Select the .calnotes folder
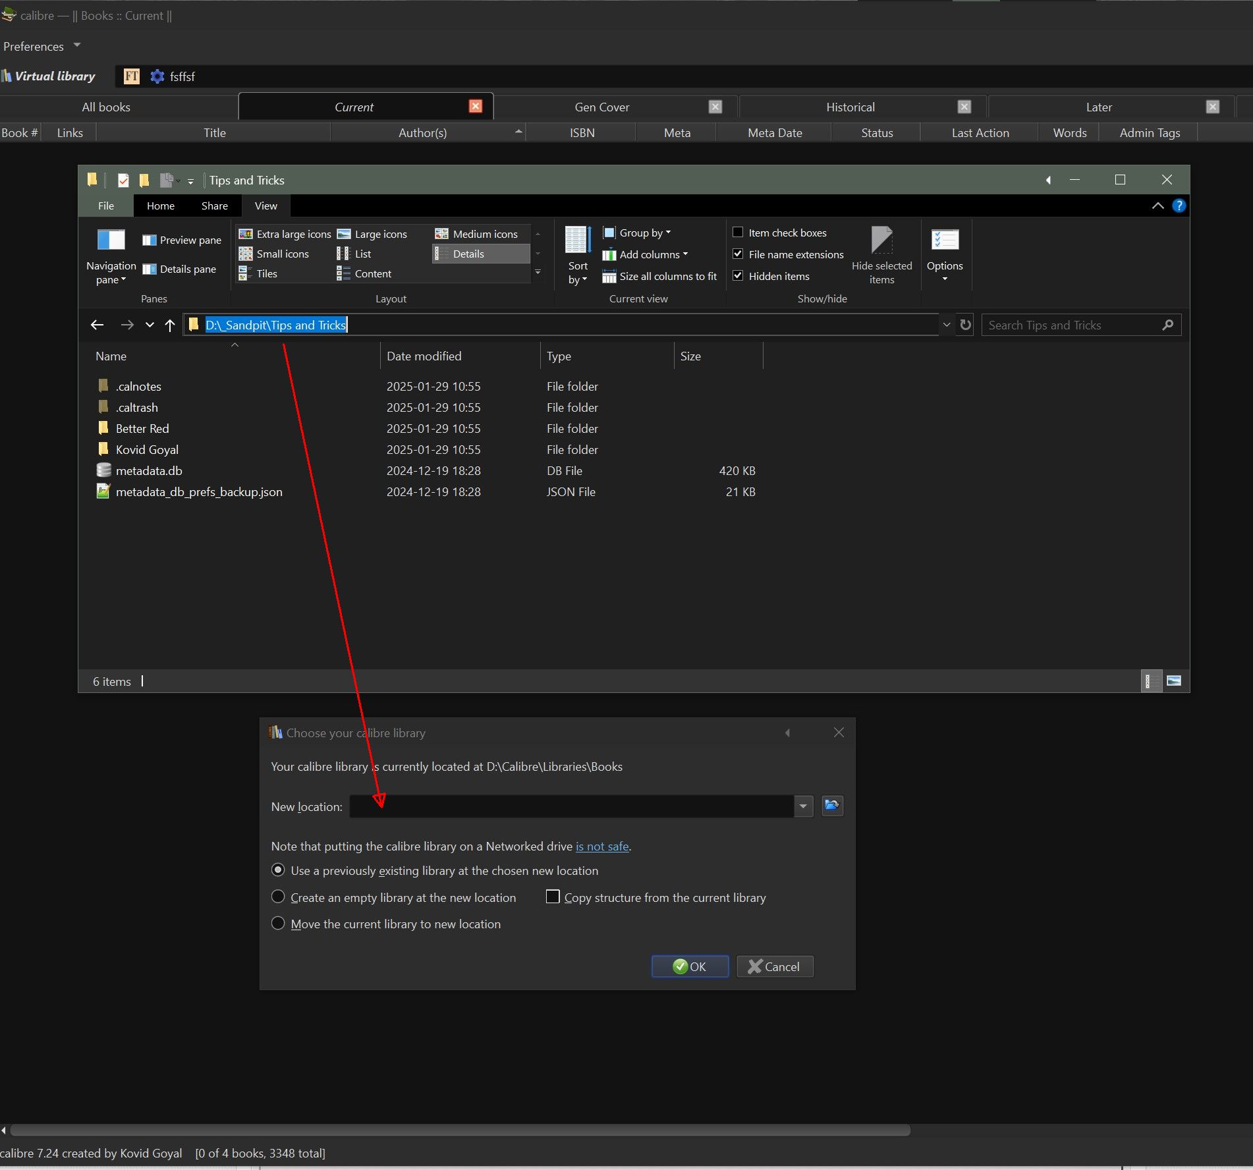This screenshot has height=1170, width=1253. pos(138,387)
